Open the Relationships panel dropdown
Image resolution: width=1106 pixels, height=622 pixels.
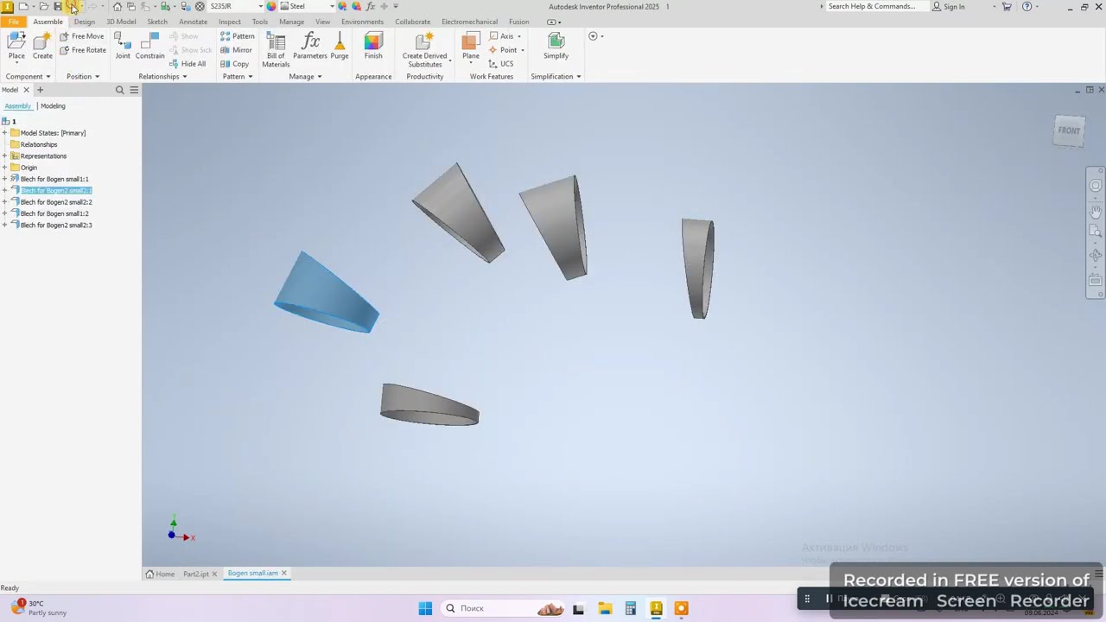[162, 77]
